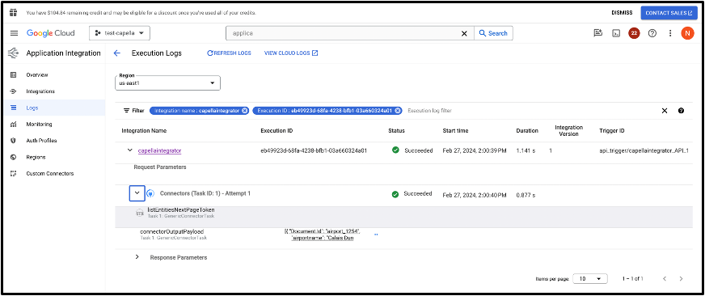Clear all filters with X icon

(x=665, y=111)
